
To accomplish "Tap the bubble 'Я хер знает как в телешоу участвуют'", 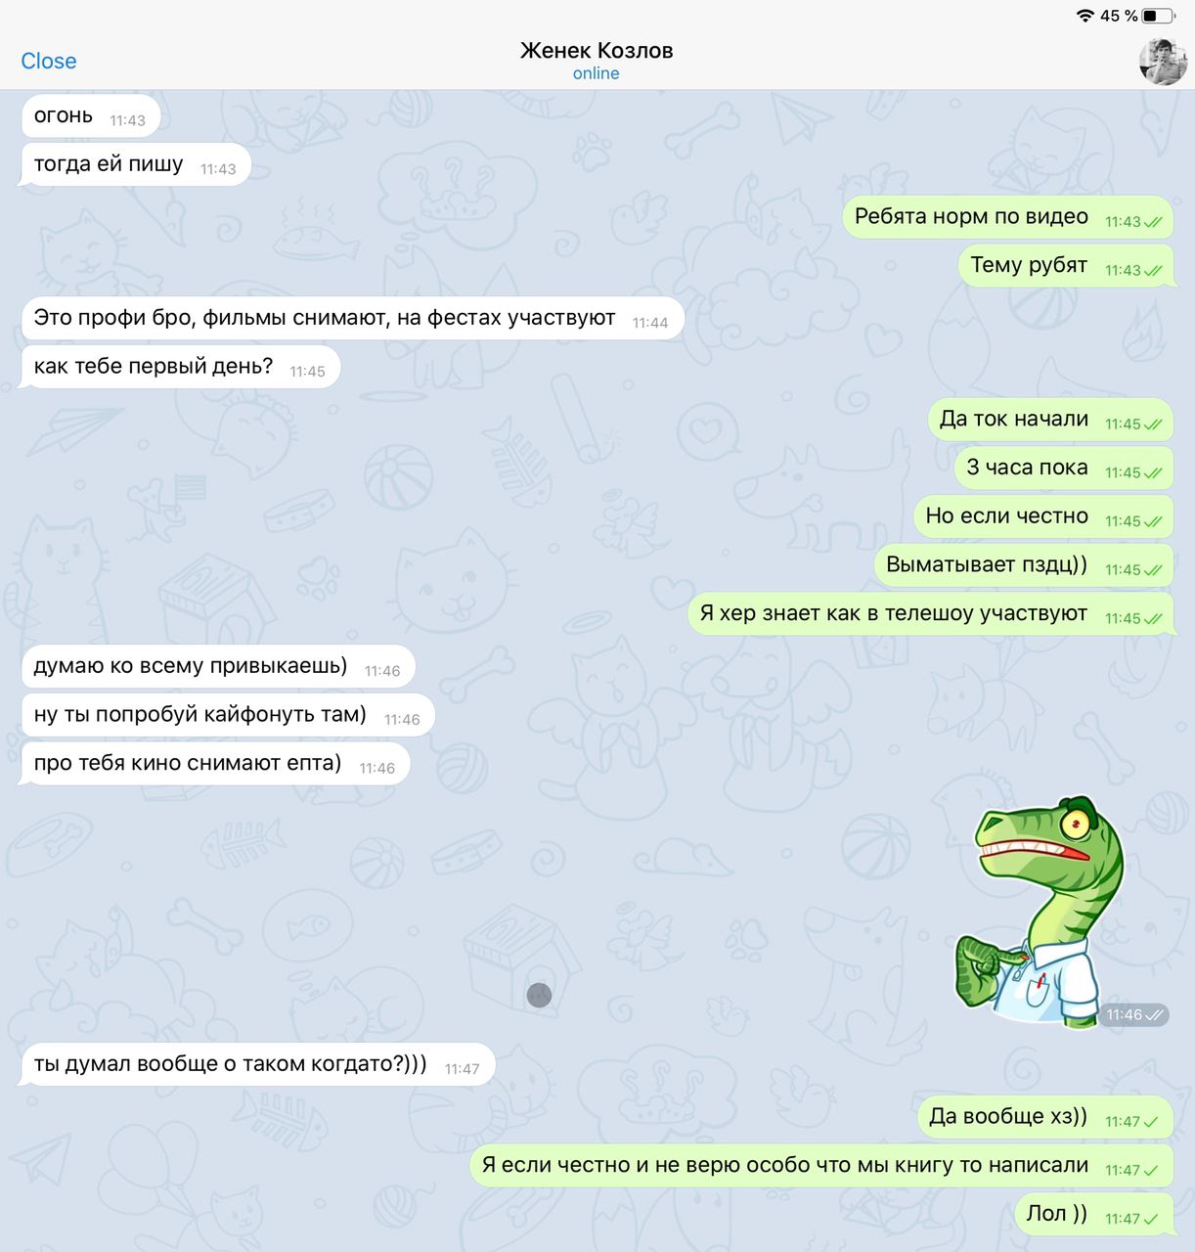I will point(931,614).
